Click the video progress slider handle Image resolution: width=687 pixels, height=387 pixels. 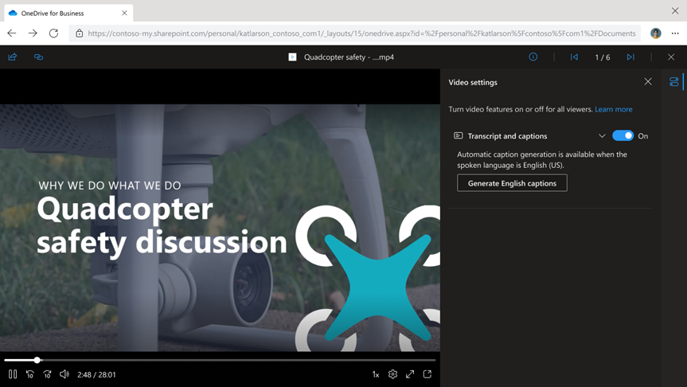37,360
